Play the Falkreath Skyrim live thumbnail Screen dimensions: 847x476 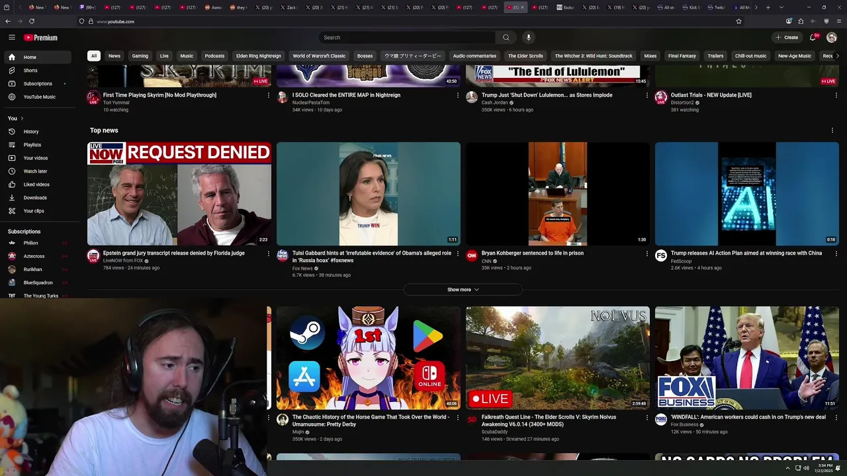point(558,358)
